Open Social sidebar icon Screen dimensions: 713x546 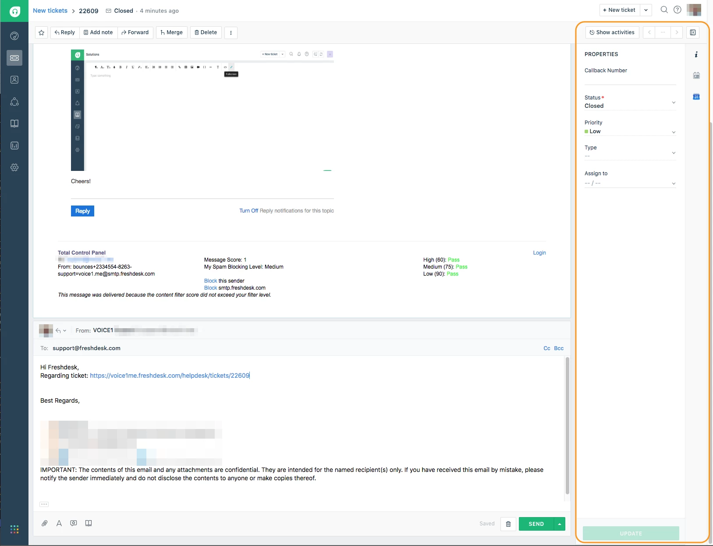[x=14, y=102]
